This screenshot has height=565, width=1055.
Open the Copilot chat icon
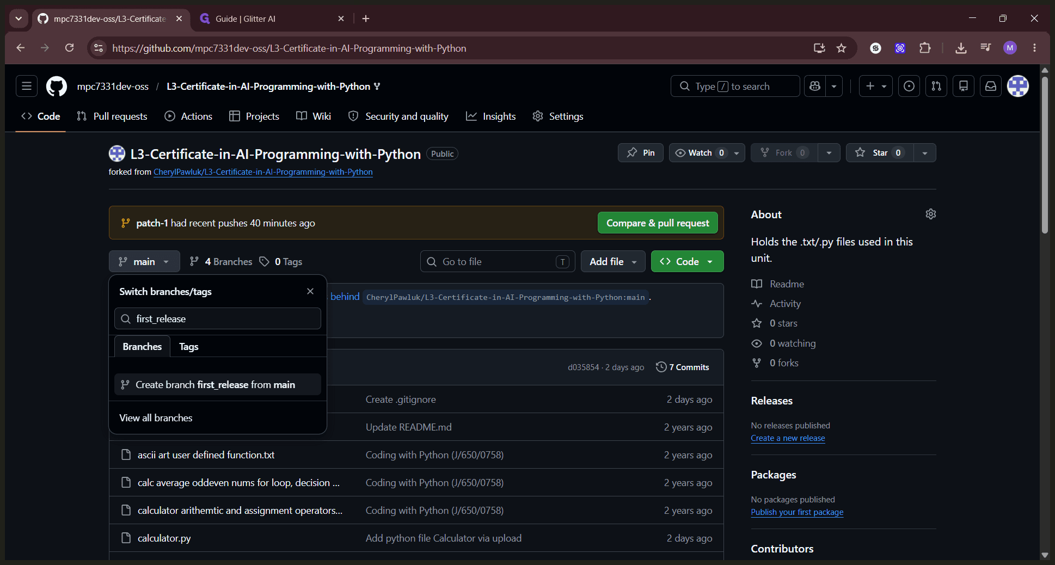click(815, 86)
